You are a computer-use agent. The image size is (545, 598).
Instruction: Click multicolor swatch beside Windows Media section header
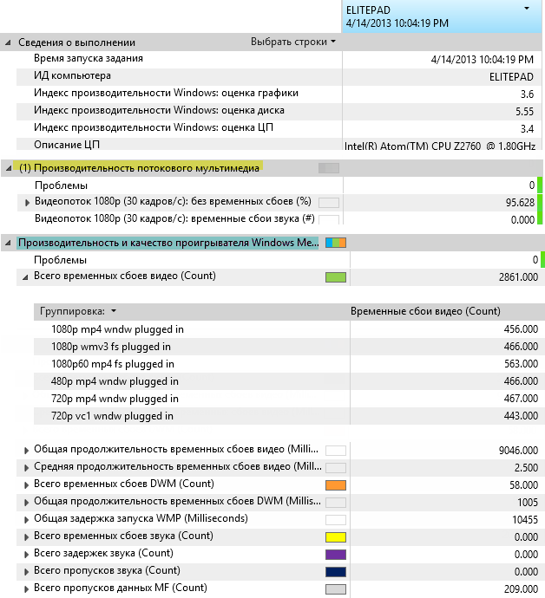pyautogui.click(x=336, y=243)
